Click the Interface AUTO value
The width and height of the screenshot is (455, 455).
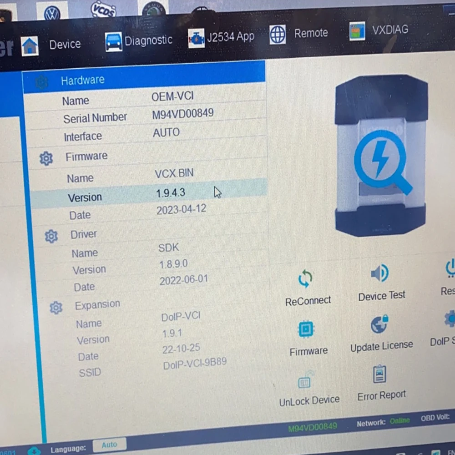pyautogui.click(x=166, y=132)
